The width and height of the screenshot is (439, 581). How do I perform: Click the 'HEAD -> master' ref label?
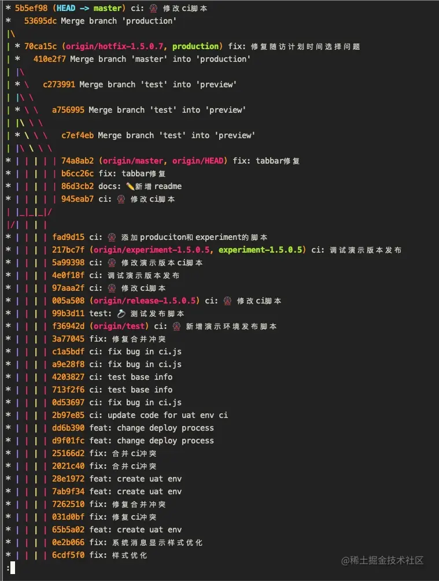[x=89, y=8]
